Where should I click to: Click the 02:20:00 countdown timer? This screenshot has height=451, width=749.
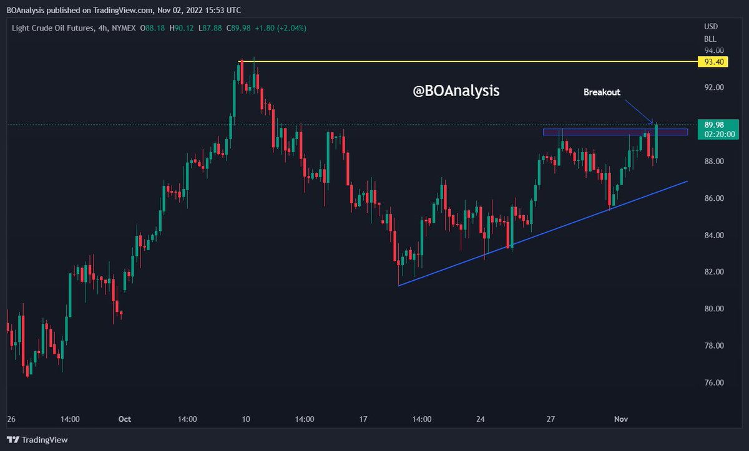[719, 134]
